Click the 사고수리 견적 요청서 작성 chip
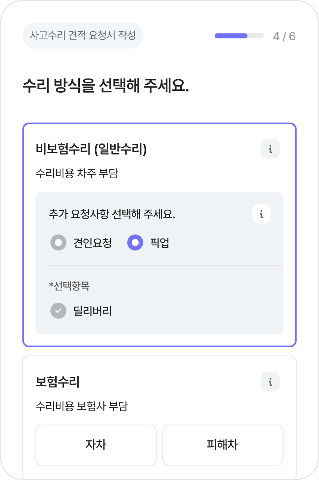 (83, 36)
